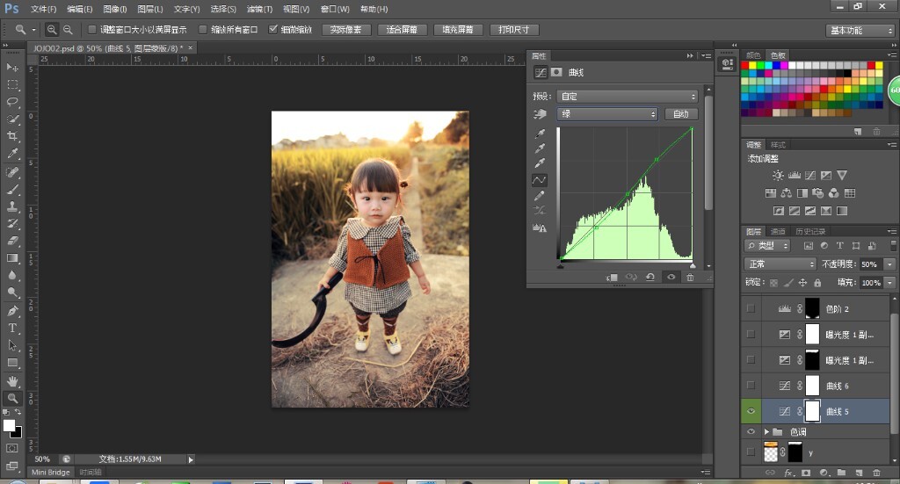
Task: Add Brightness/Contrast adjustment
Action: 778,176
